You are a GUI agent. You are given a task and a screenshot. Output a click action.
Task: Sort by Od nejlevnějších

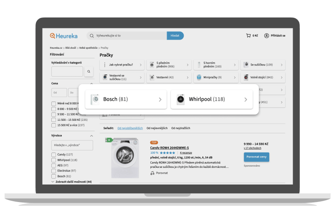(x=157, y=128)
